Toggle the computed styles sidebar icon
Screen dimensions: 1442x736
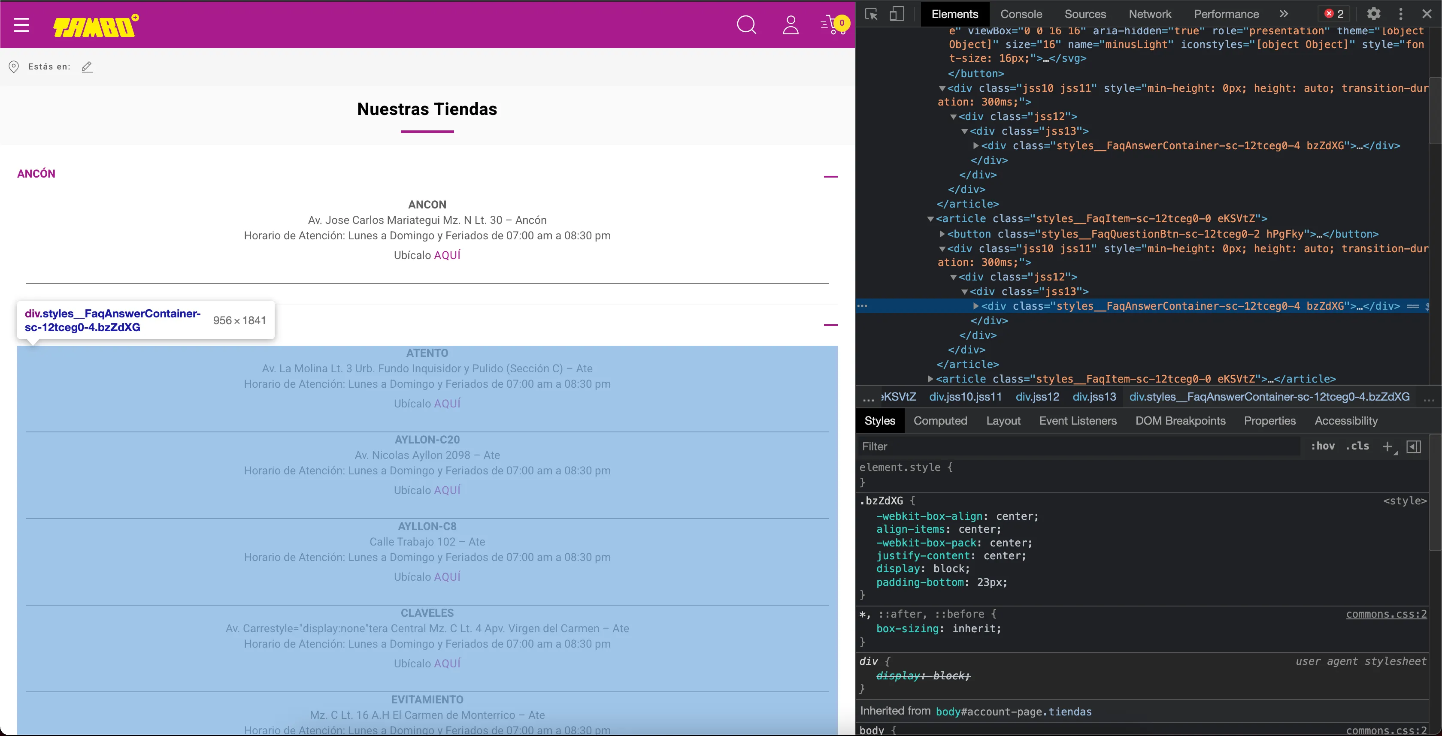point(1413,446)
